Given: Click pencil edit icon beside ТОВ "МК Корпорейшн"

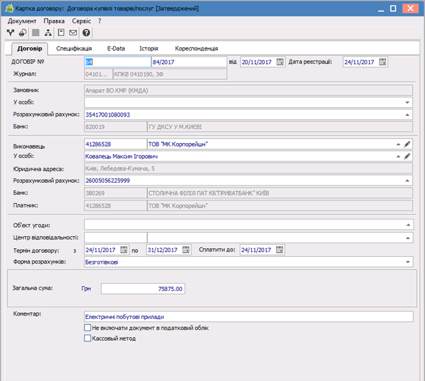Looking at the screenshot, I should click(407, 144).
